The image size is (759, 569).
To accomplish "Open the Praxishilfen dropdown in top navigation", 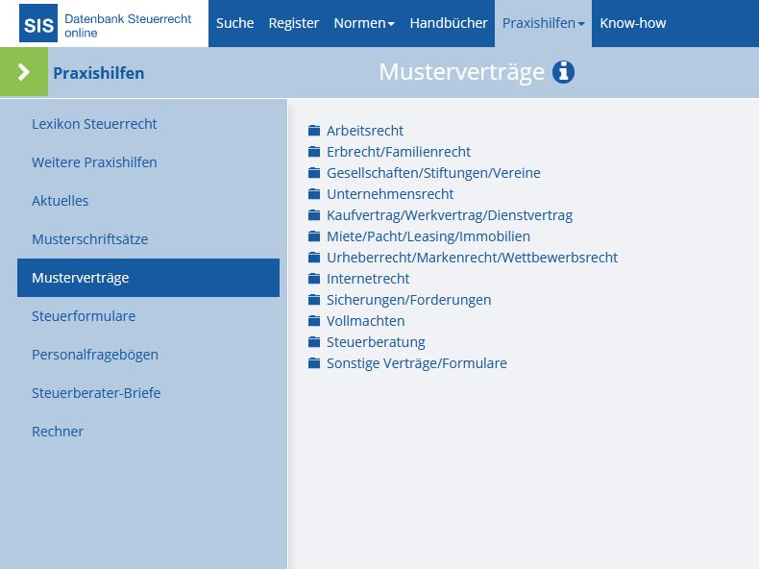I will point(543,23).
